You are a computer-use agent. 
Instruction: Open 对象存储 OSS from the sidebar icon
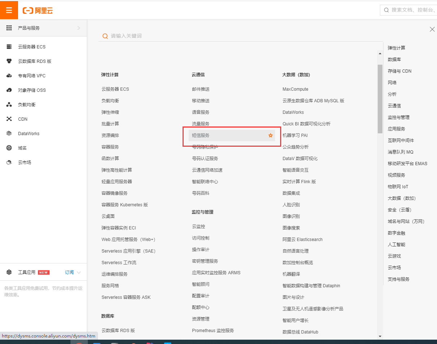point(9,90)
